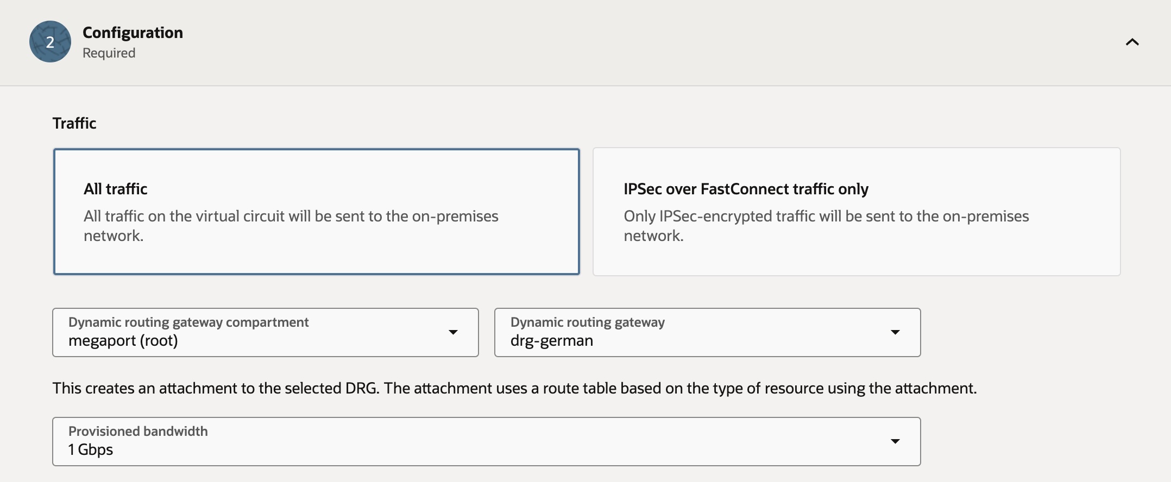Image resolution: width=1171 pixels, height=482 pixels.
Task: Click the arrow on drg-german dropdown
Action: coord(895,332)
